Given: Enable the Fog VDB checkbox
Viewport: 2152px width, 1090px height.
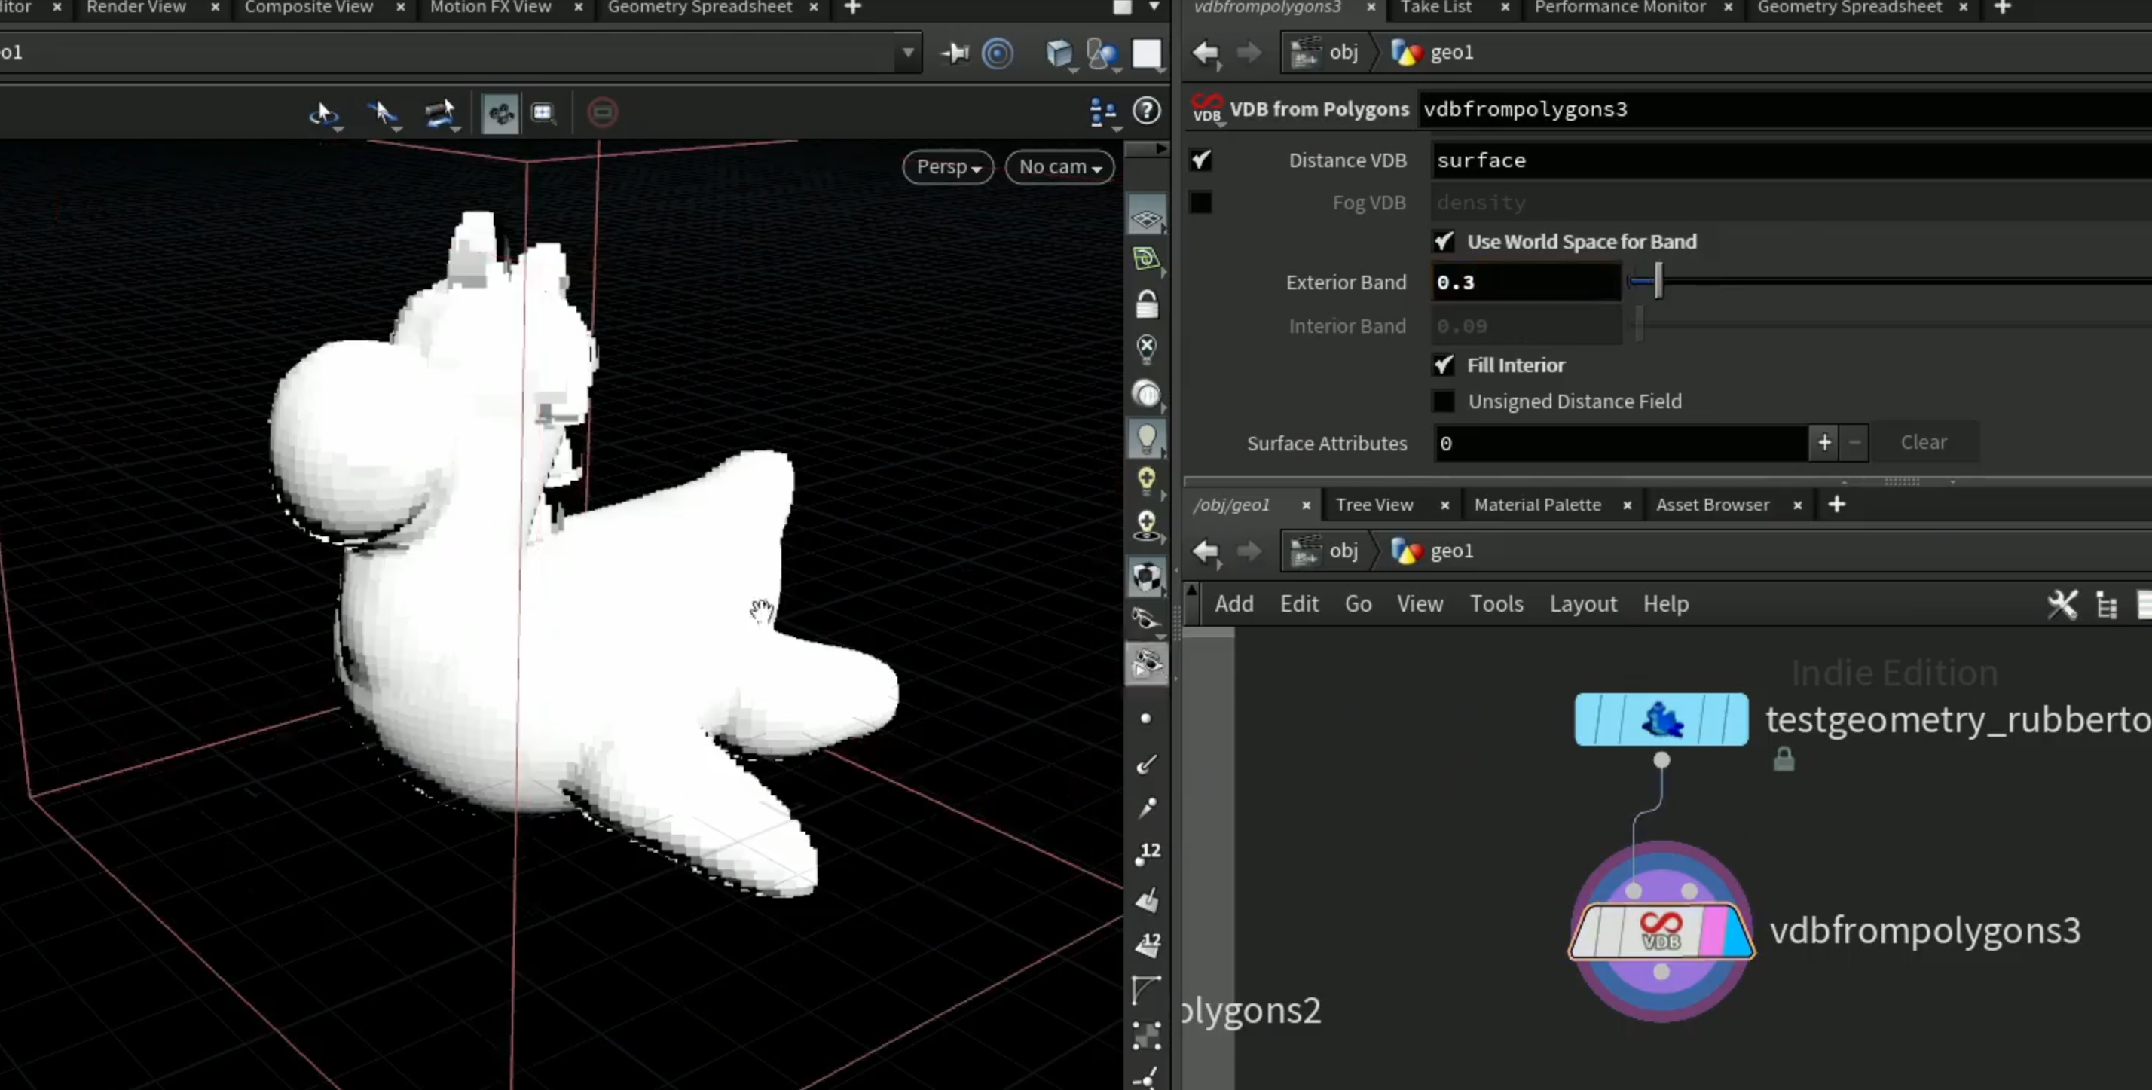Looking at the screenshot, I should tap(1200, 202).
